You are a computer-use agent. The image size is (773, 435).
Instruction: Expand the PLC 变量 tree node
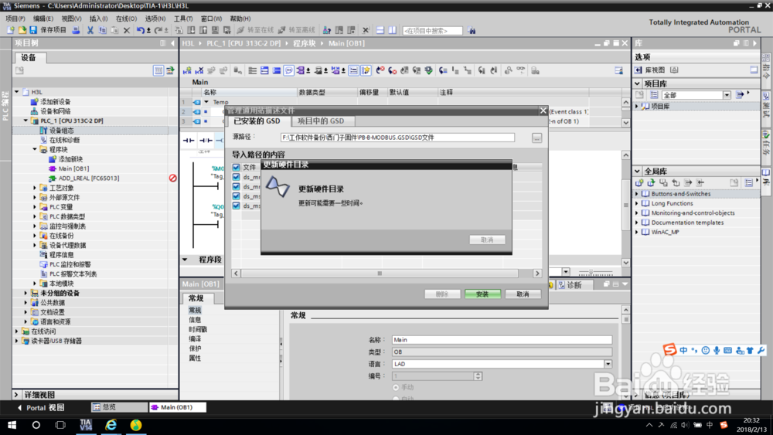click(x=35, y=207)
